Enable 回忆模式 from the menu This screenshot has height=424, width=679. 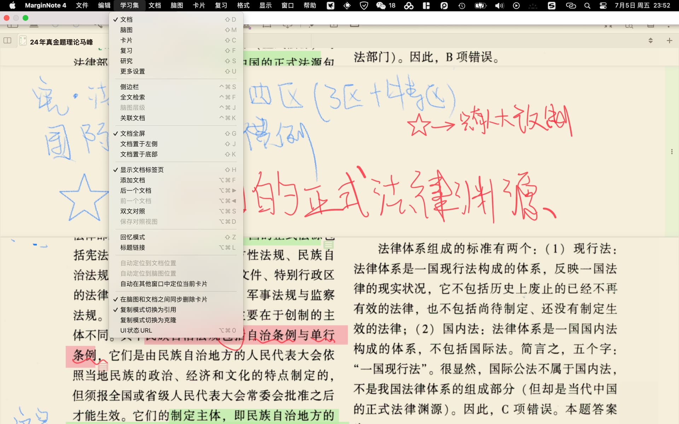point(176,237)
